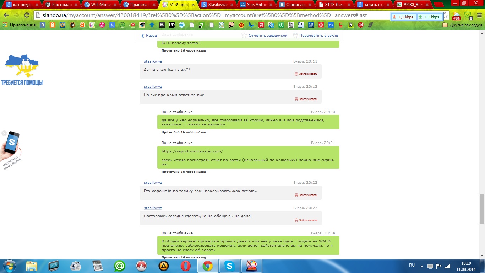
Task: Block sender on 'Ето хорошо' message
Action: [x=306, y=195]
